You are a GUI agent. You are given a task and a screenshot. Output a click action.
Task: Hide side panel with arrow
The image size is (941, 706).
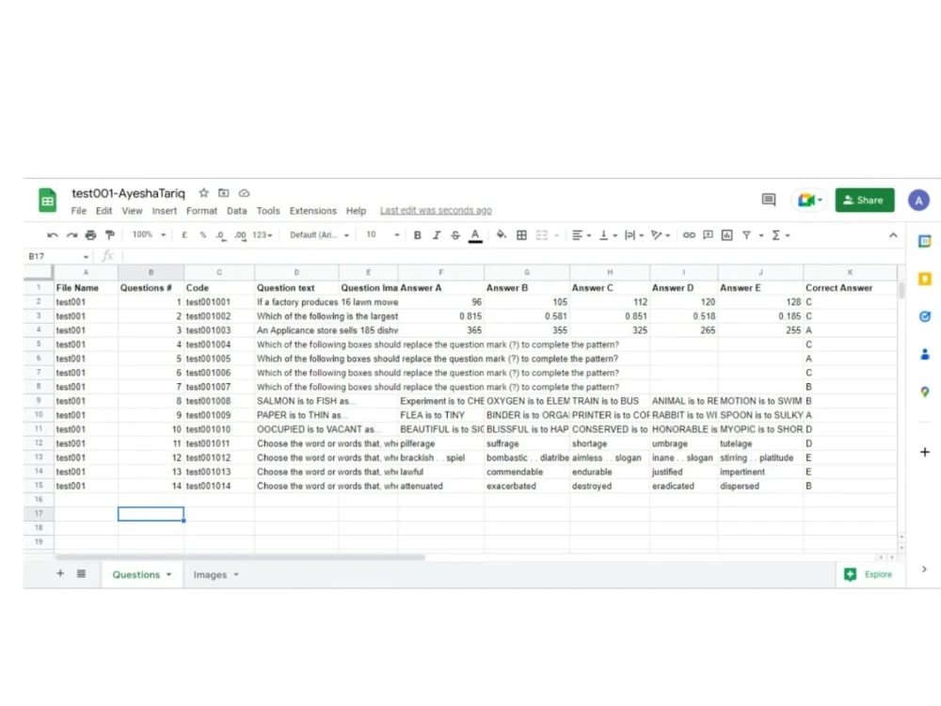(x=924, y=570)
